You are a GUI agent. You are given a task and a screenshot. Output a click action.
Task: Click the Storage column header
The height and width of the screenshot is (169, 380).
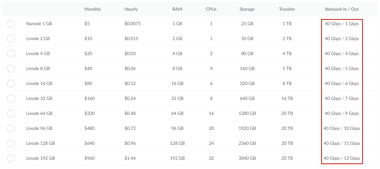(x=247, y=9)
